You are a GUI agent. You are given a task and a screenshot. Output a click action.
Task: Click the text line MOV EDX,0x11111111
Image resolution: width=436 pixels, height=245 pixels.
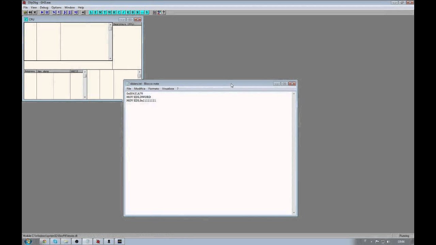[x=141, y=100]
